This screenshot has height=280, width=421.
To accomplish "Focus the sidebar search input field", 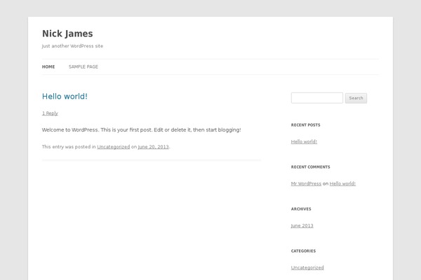I will click(317, 98).
